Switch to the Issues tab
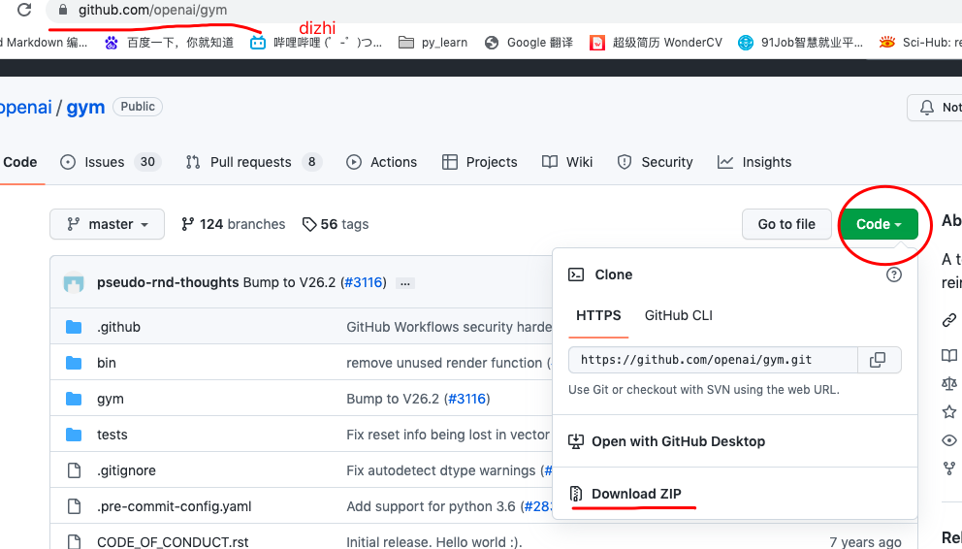The height and width of the screenshot is (549, 962). (x=111, y=162)
